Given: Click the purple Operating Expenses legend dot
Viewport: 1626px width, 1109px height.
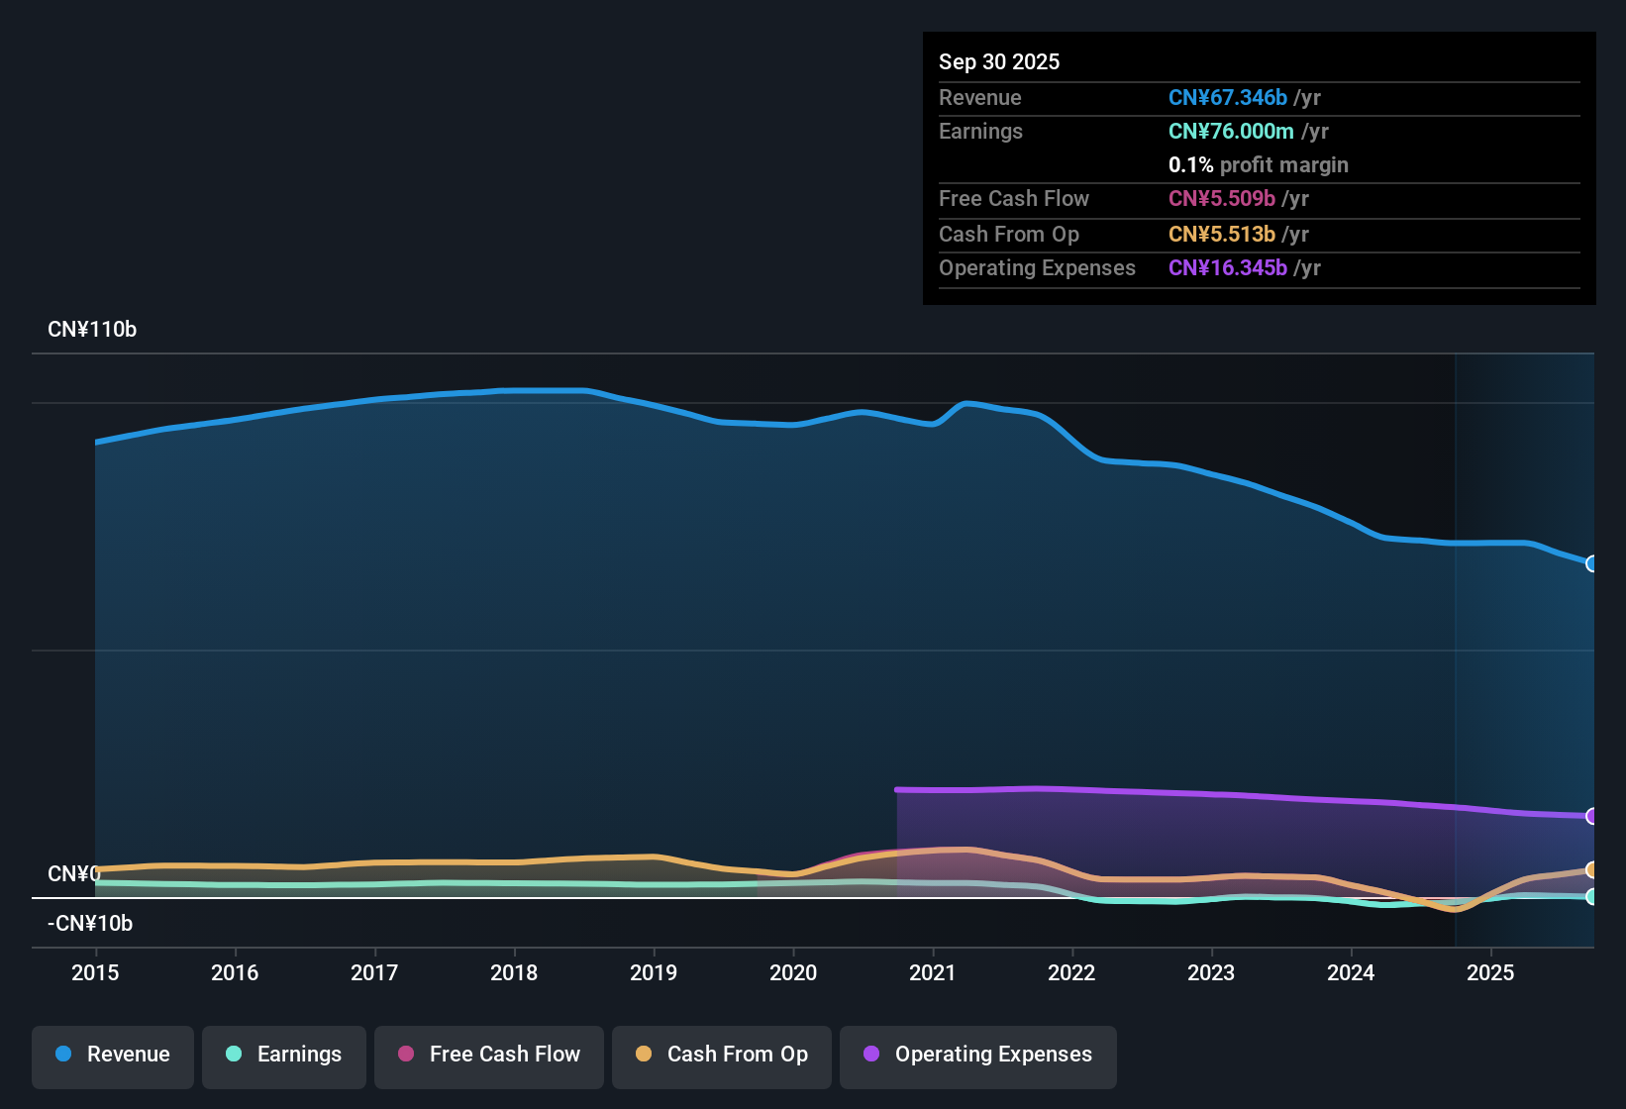Looking at the screenshot, I should pos(872,1055).
